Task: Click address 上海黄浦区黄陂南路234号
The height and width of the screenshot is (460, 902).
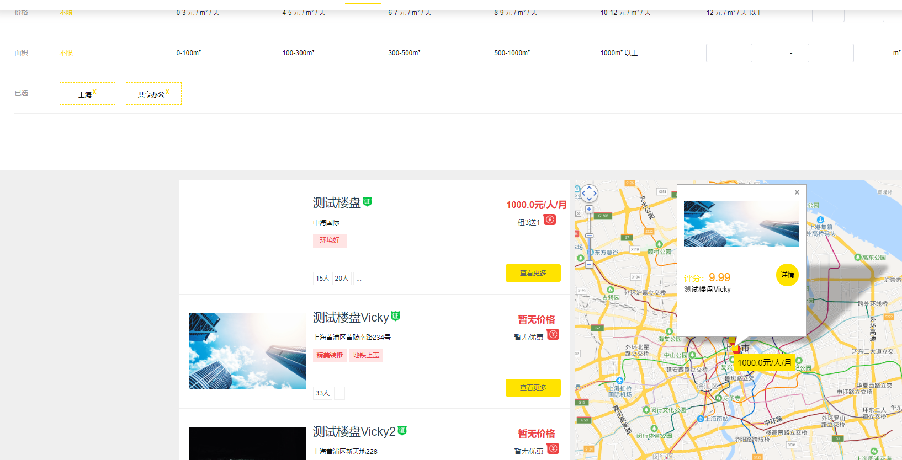Action: (x=352, y=338)
